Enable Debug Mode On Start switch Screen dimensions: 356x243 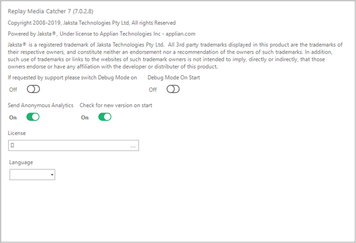[x=173, y=89]
